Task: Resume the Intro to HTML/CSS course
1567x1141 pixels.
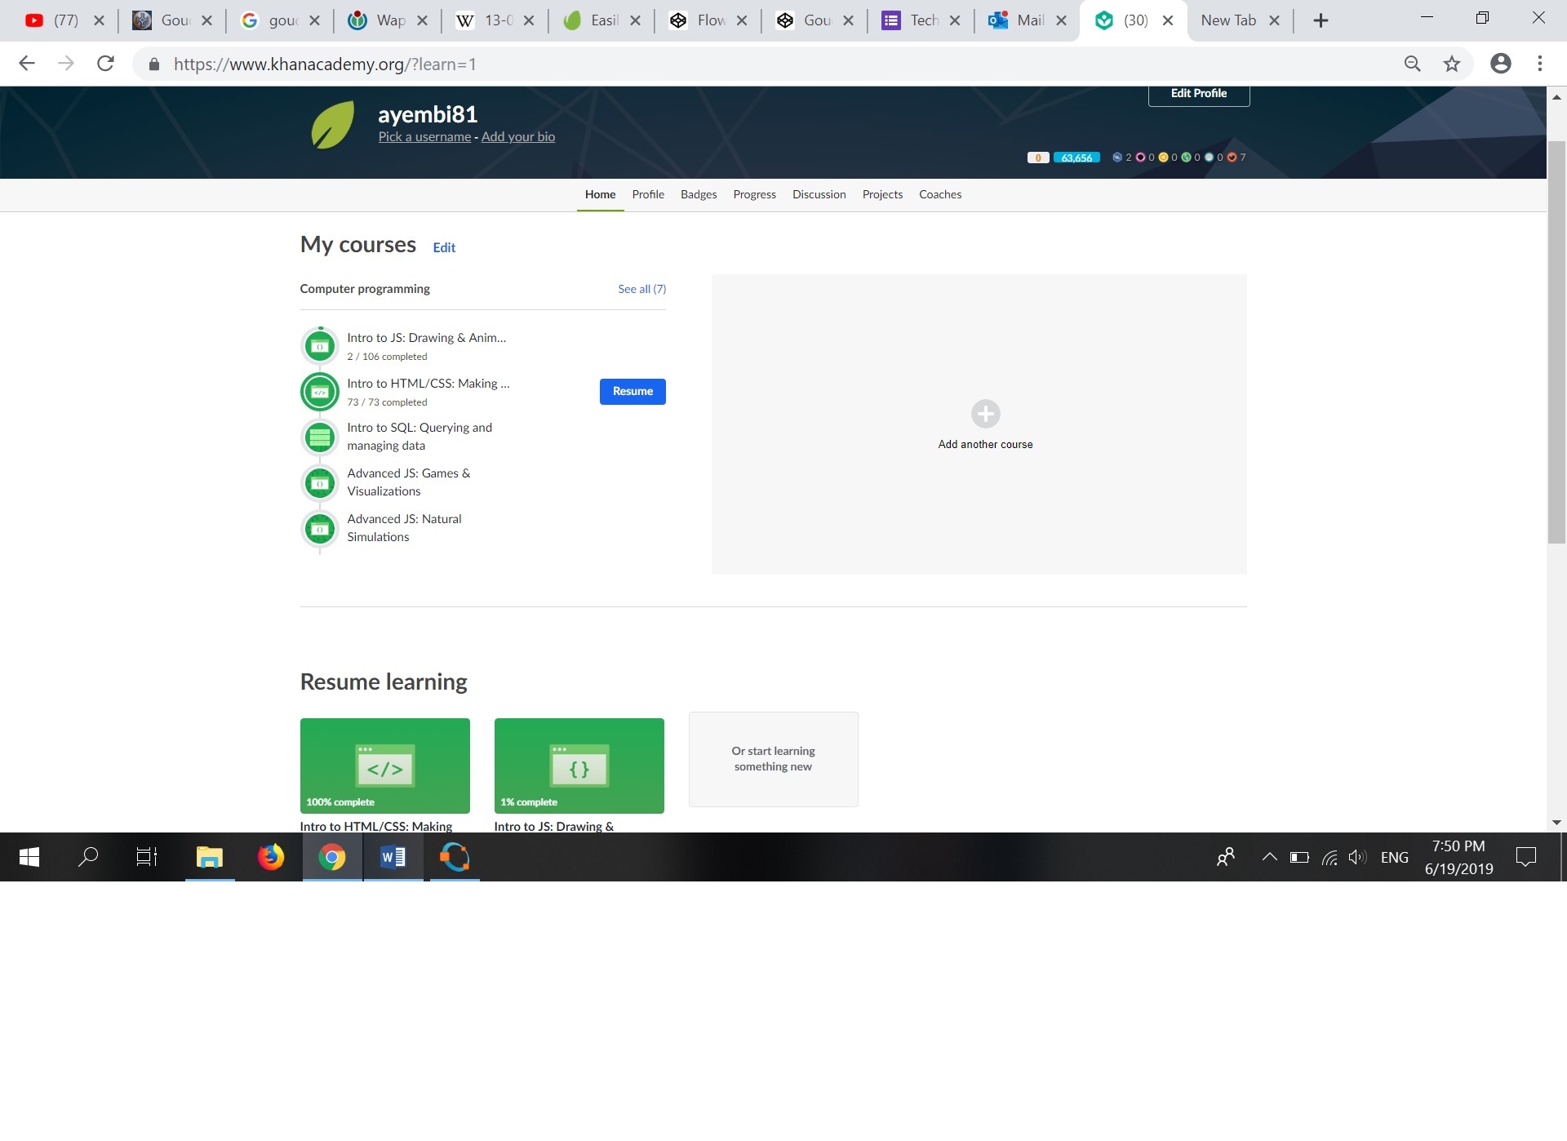Action: pos(633,392)
